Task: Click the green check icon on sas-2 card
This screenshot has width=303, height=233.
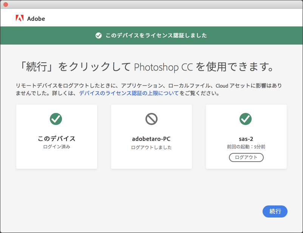Action: tap(246, 119)
